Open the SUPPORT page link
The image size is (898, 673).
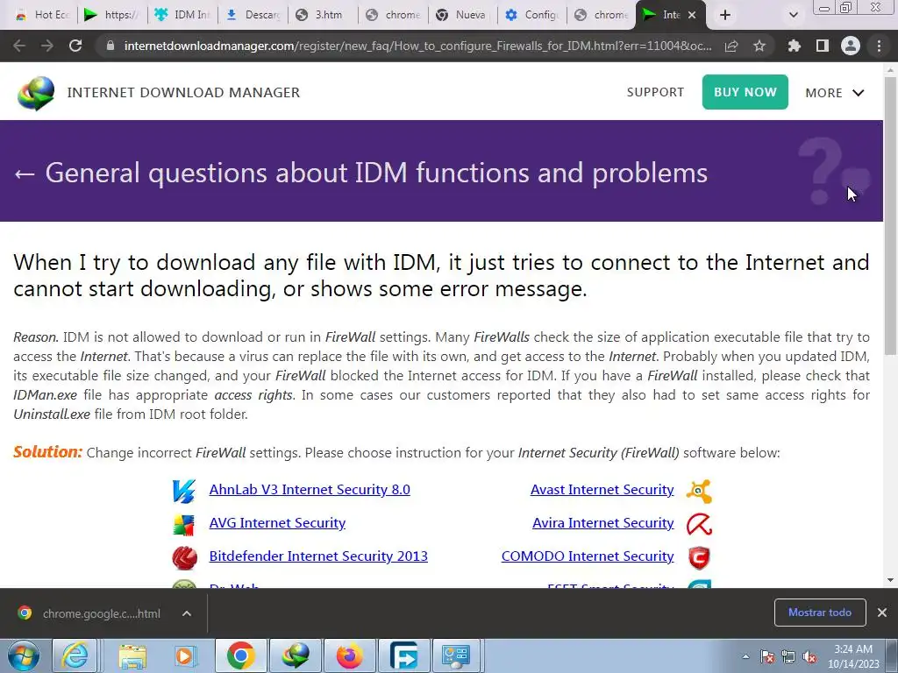(x=655, y=93)
